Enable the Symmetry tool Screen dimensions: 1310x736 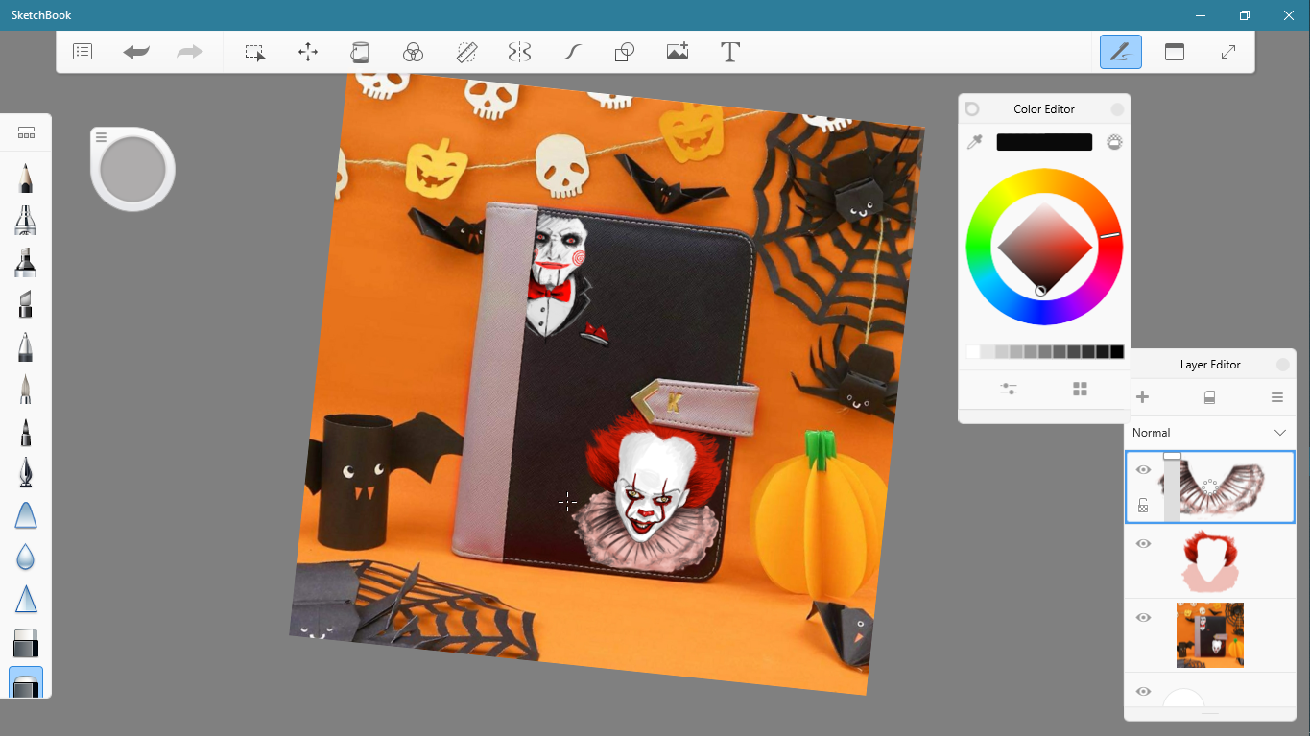point(519,52)
